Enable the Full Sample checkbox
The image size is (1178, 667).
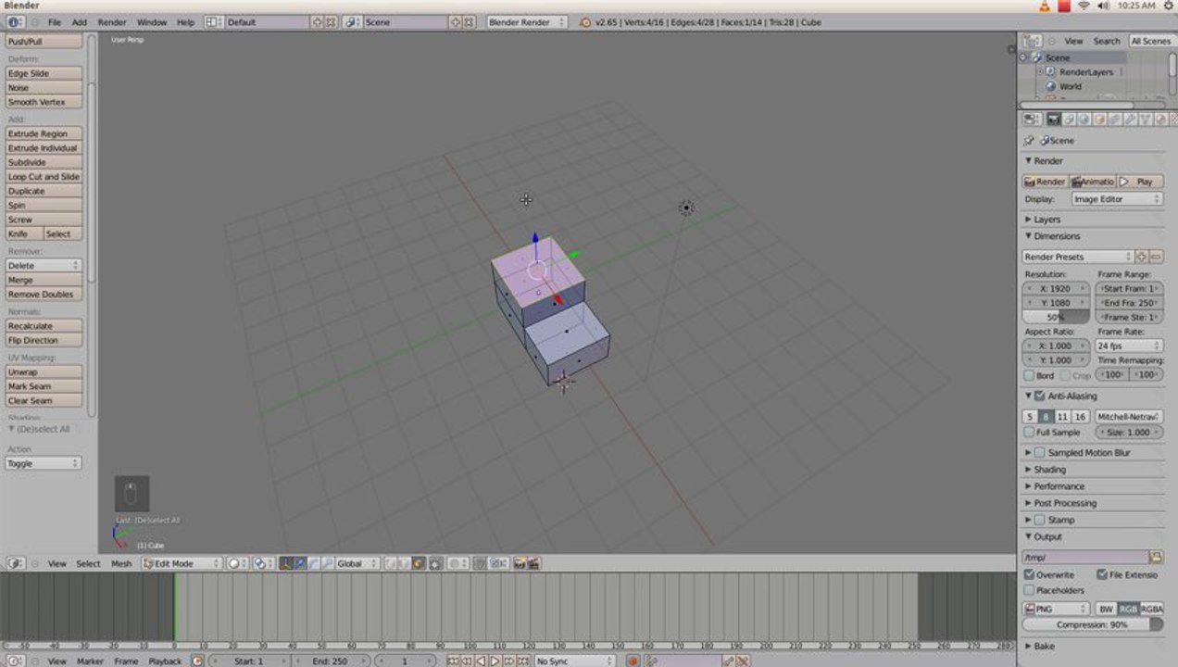[1030, 432]
